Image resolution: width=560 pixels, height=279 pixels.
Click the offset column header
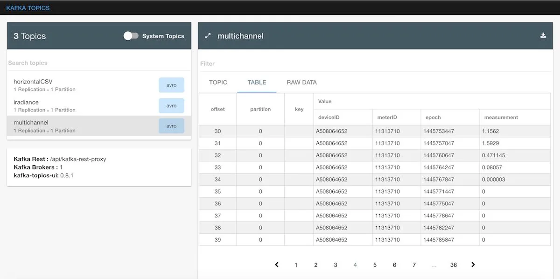pos(217,109)
